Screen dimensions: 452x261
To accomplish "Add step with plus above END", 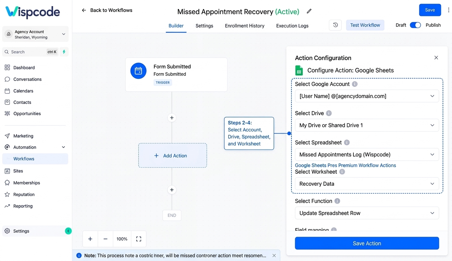I will [x=172, y=190].
